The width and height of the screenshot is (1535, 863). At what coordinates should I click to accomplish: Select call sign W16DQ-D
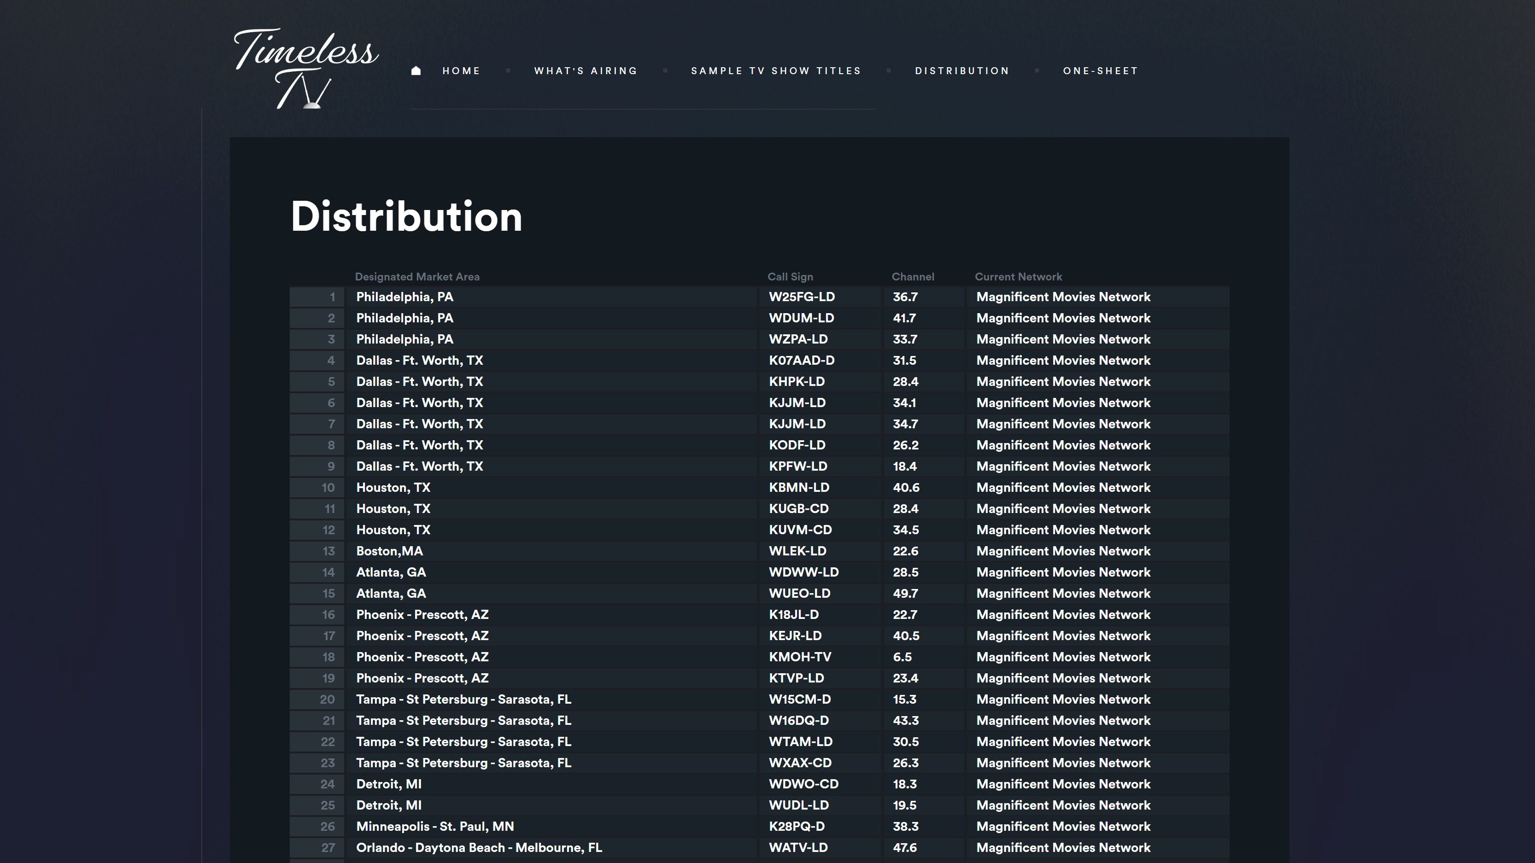[x=798, y=721]
